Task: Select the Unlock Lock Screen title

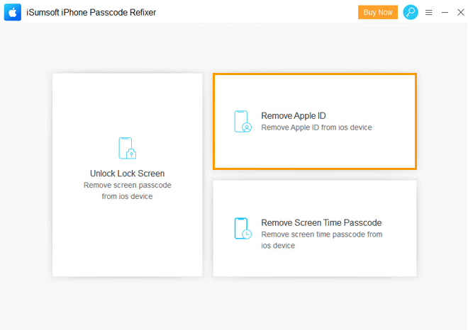Action: (128, 173)
